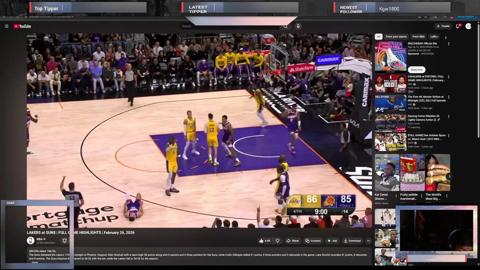The width and height of the screenshot is (480, 270).
Task: Open the Kai Cenat Shares short
Action: pyautogui.click(x=387, y=172)
